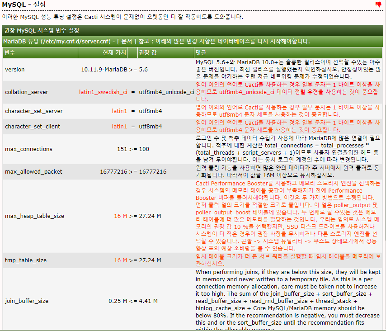Click 27.24 M in the max_heap_table_size row

coord(150,216)
